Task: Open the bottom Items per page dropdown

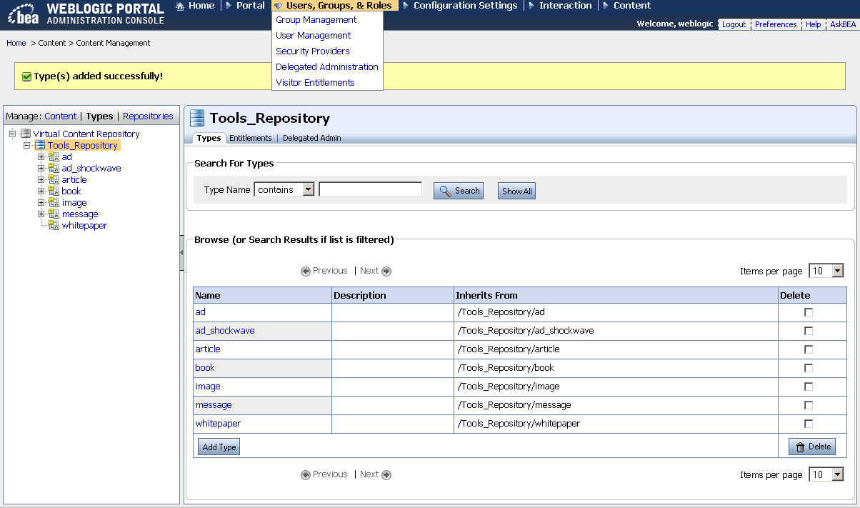Action: click(x=826, y=474)
